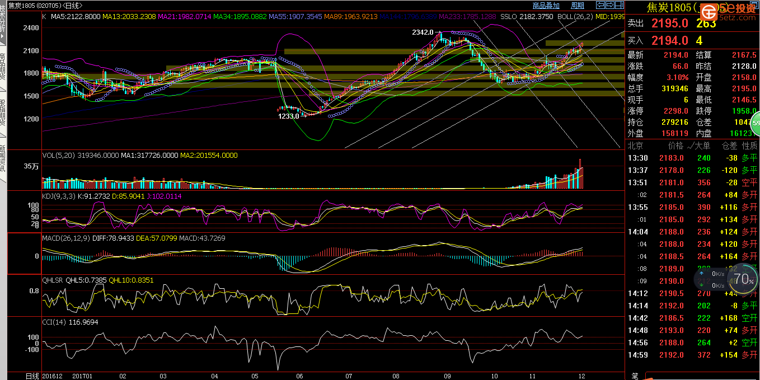Click the 幅度 value 3.10%

click(x=678, y=78)
